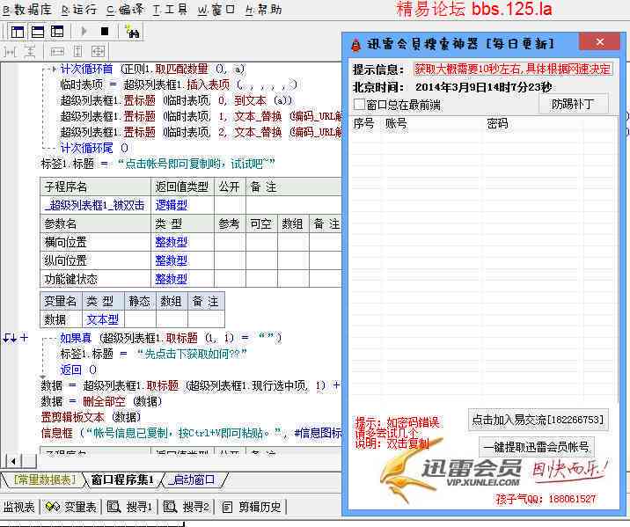
Task: Click the 密码 column header
Action: [x=532, y=123]
